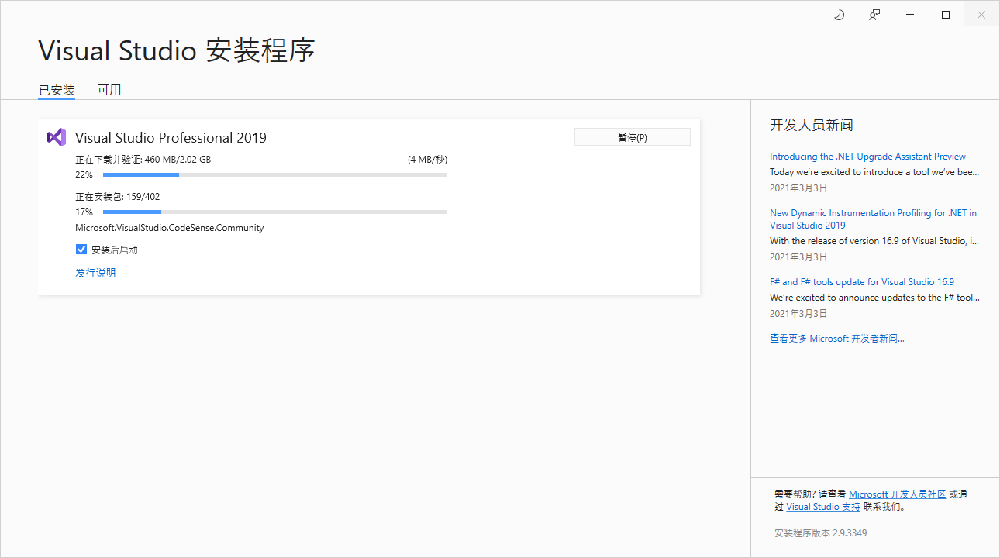
Task: Click the dark theme moon icon
Action: click(839, 15)
